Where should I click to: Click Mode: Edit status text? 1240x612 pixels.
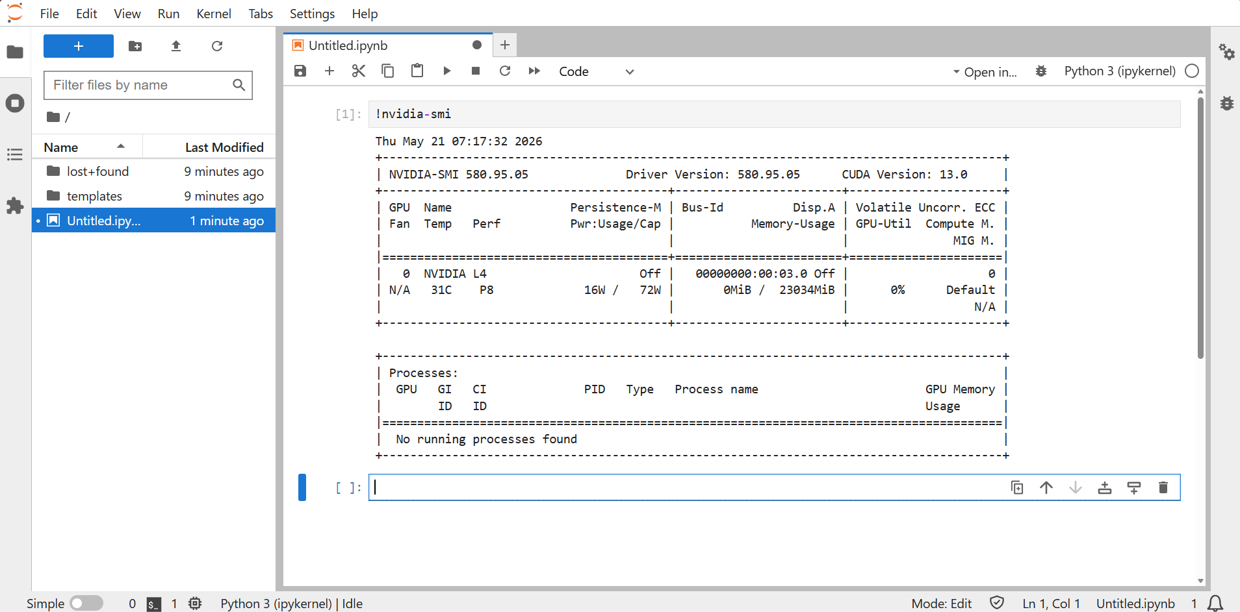(941, 604)
